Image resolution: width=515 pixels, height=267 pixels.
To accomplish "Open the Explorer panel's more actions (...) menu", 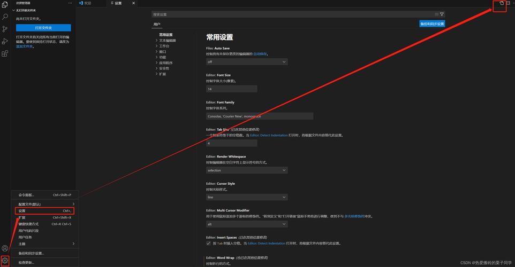I will click(x=70, y=3).
